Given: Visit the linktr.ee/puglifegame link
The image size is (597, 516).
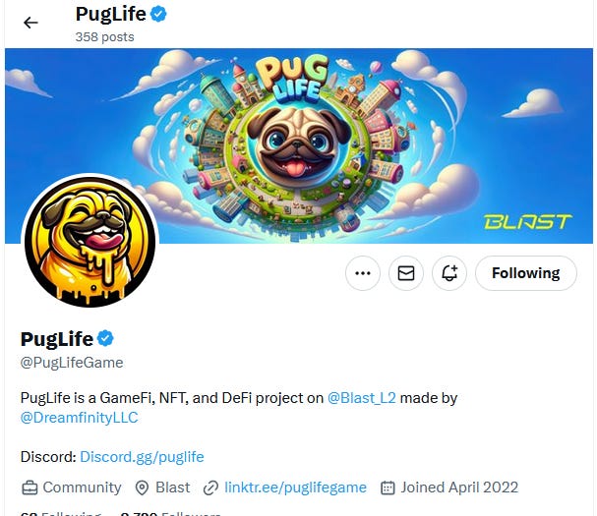Looking at the screenshot, I should (295, 487).
